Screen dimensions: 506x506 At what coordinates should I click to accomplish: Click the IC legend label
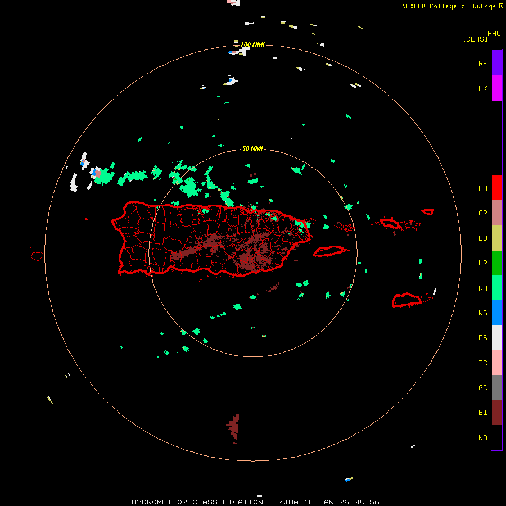(482, 363)
